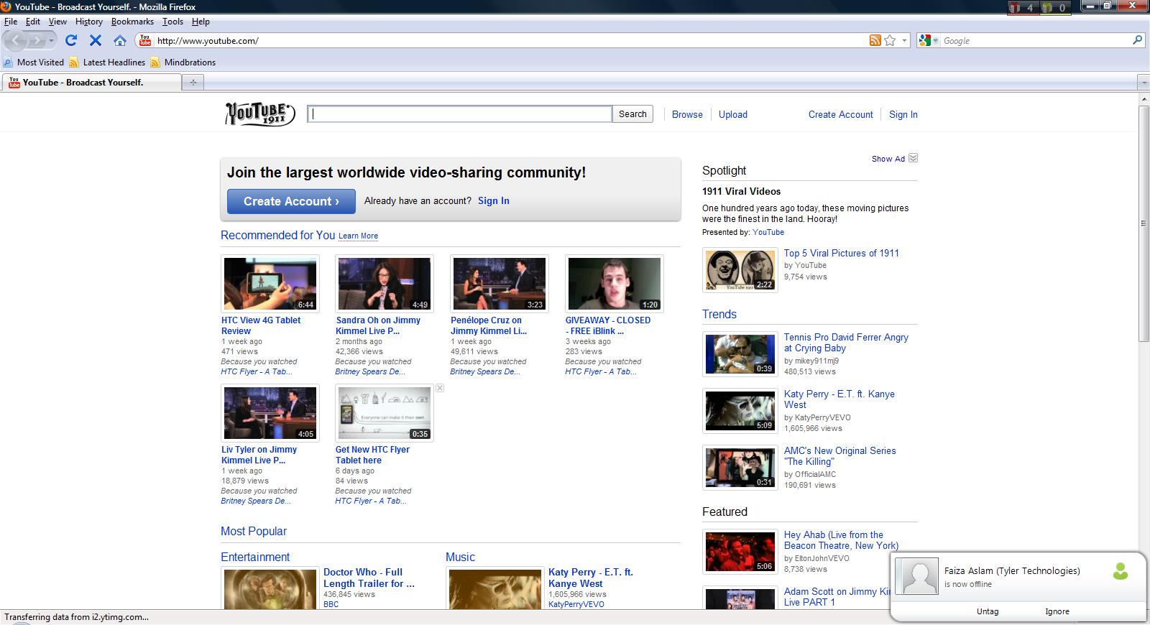Bookmark this page with the star icon
This screenshot has width=1150, height=625.
[890, 40]
